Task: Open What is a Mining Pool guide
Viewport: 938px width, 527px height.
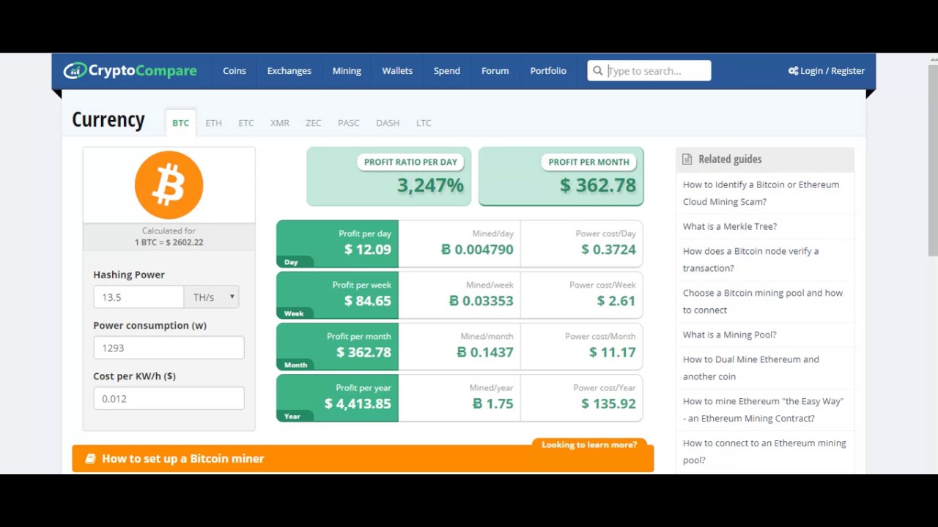Action: [x=729, y=334]
